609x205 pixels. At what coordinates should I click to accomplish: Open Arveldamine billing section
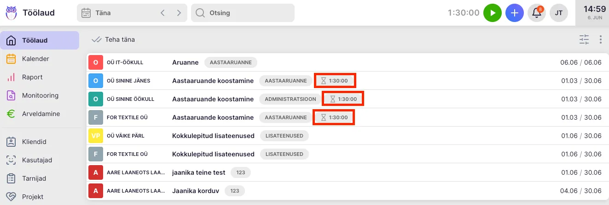click(x=41, y=114)
